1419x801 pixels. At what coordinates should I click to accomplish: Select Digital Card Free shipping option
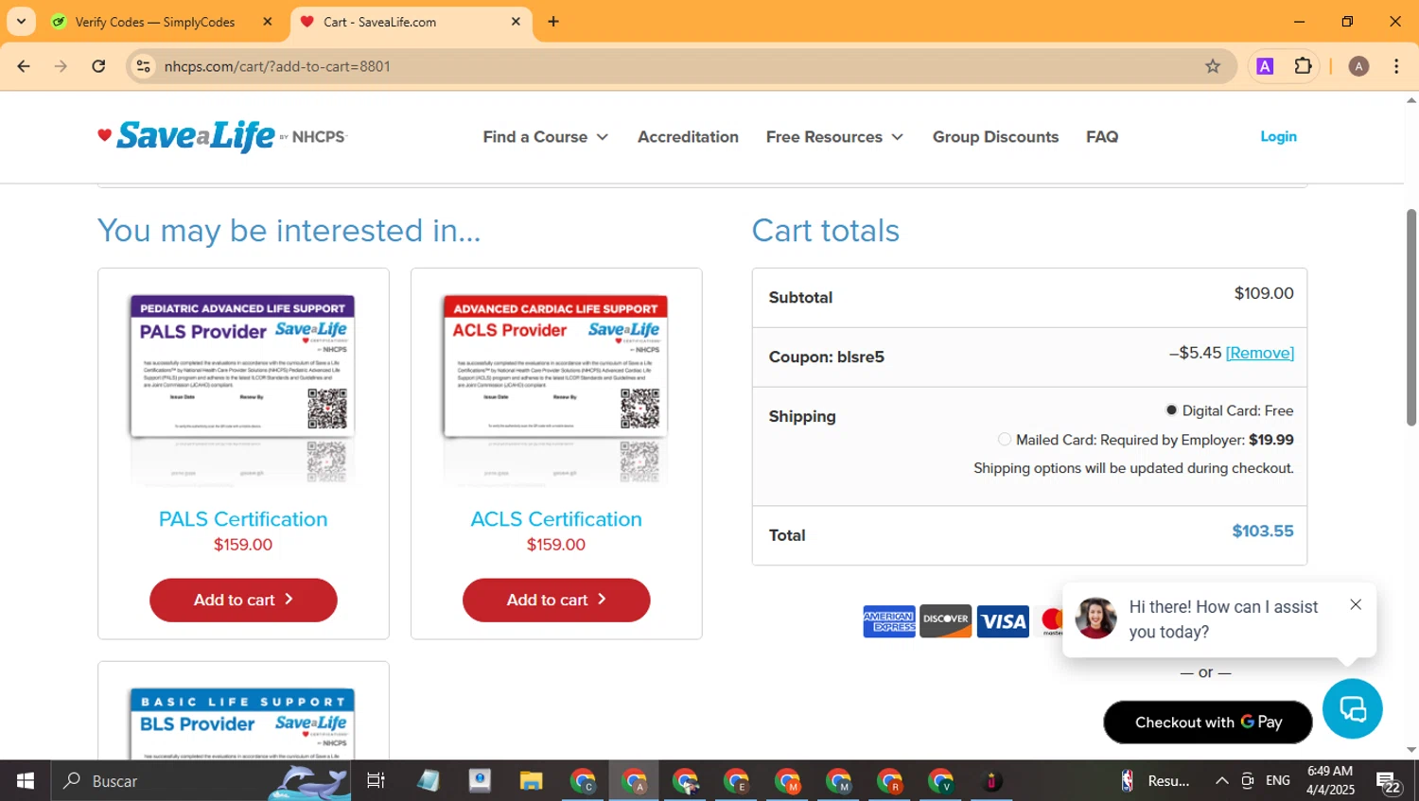tap(1171, 410)
